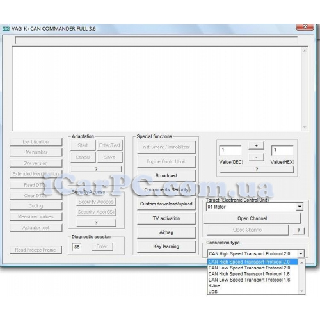Close the VAG-K+CAN Commander window
This screenshot has width=320, height=320.
305,27
